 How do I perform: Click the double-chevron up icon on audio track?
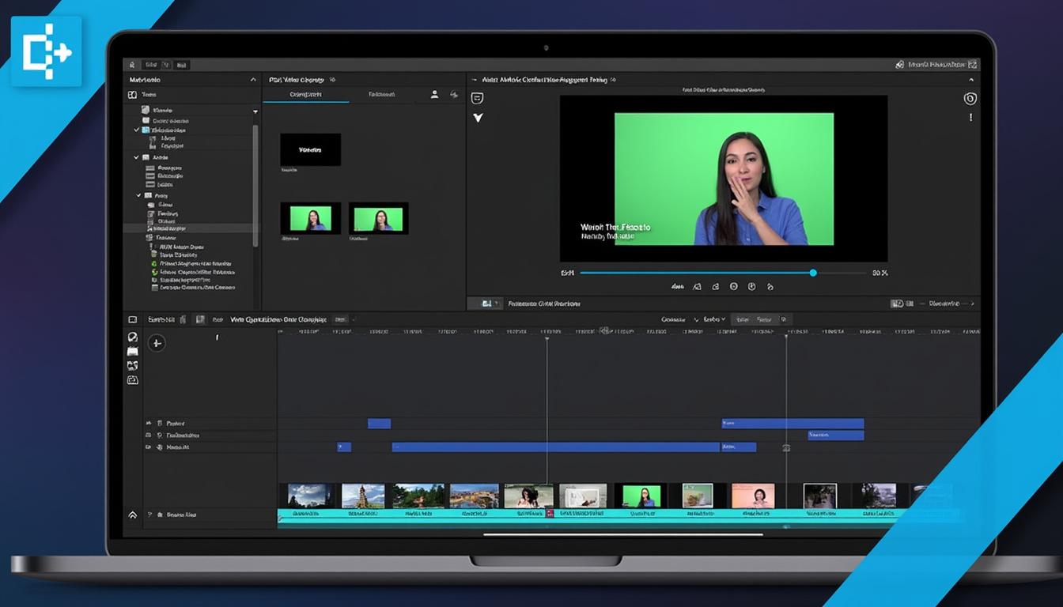click(x=132, y=515)
